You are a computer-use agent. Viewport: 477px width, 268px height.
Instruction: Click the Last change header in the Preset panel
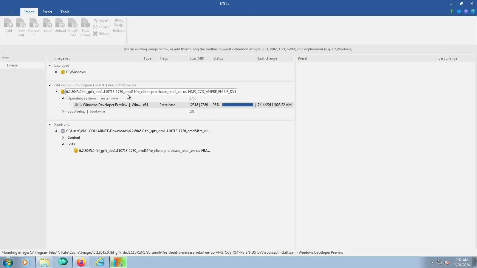click(x=448, y=58)
